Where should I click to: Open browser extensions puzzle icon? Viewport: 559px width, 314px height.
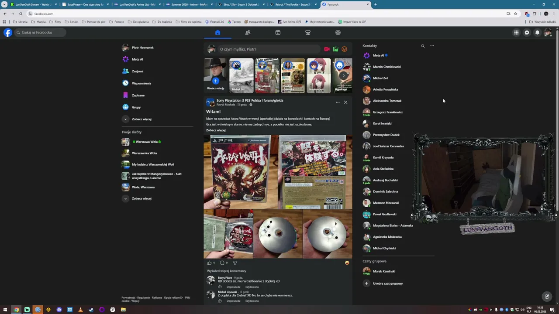[x=534, y=14]
